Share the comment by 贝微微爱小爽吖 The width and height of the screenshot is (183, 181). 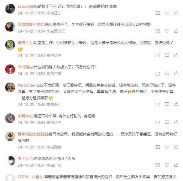158,31
